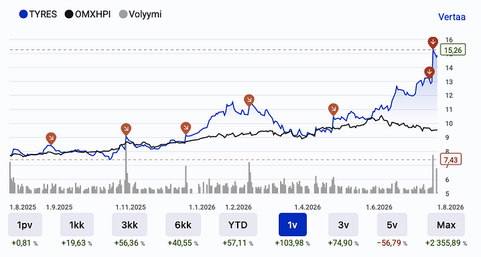Viewport: 481px width, 257px height.
Task: Switch to the 5v range
Action: (x=392, y=225)
